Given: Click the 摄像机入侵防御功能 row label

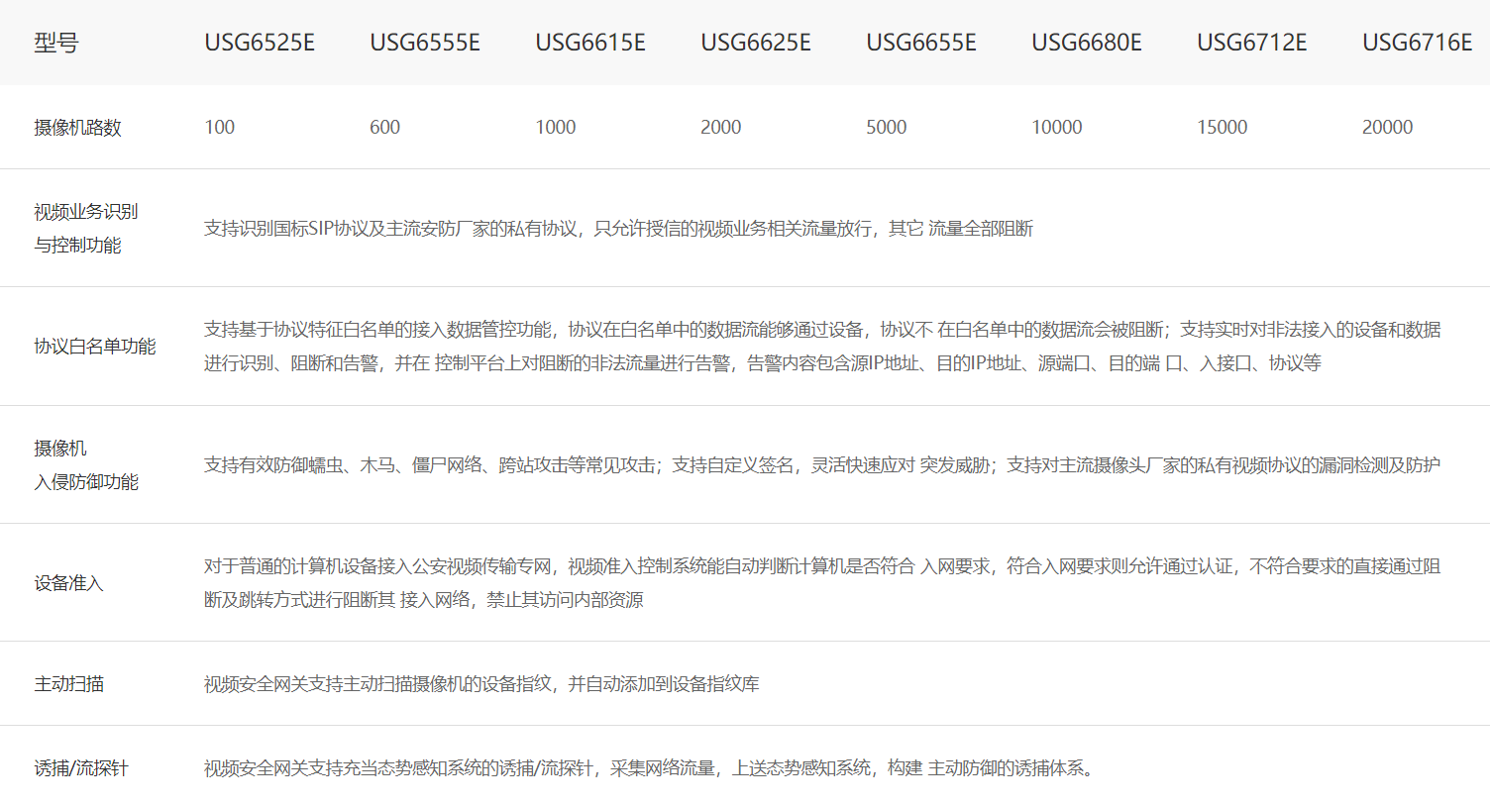Looking at the screenshot, I should pos(85,465).
